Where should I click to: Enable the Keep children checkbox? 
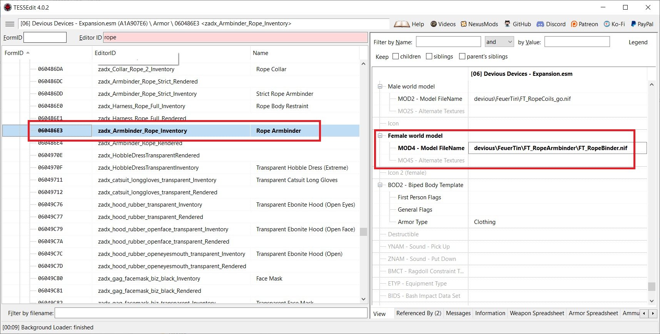tap(396, 56)
